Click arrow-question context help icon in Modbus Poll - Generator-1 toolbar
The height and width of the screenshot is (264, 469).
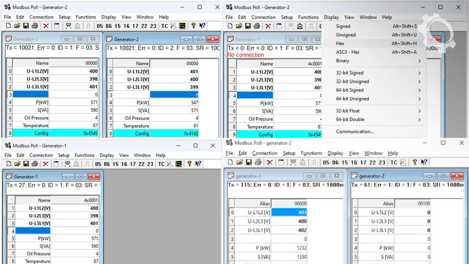(198, 164)
